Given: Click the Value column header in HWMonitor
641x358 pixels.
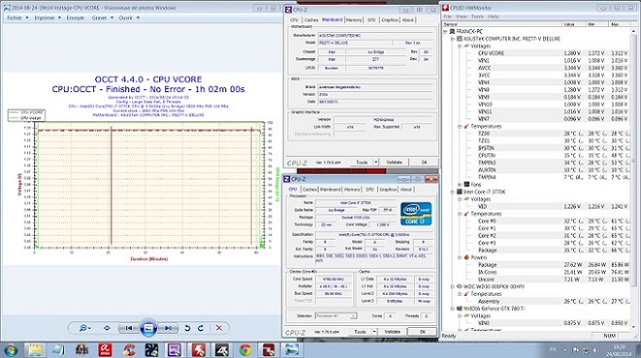Looking at the screenshot, I should point(574,24).
